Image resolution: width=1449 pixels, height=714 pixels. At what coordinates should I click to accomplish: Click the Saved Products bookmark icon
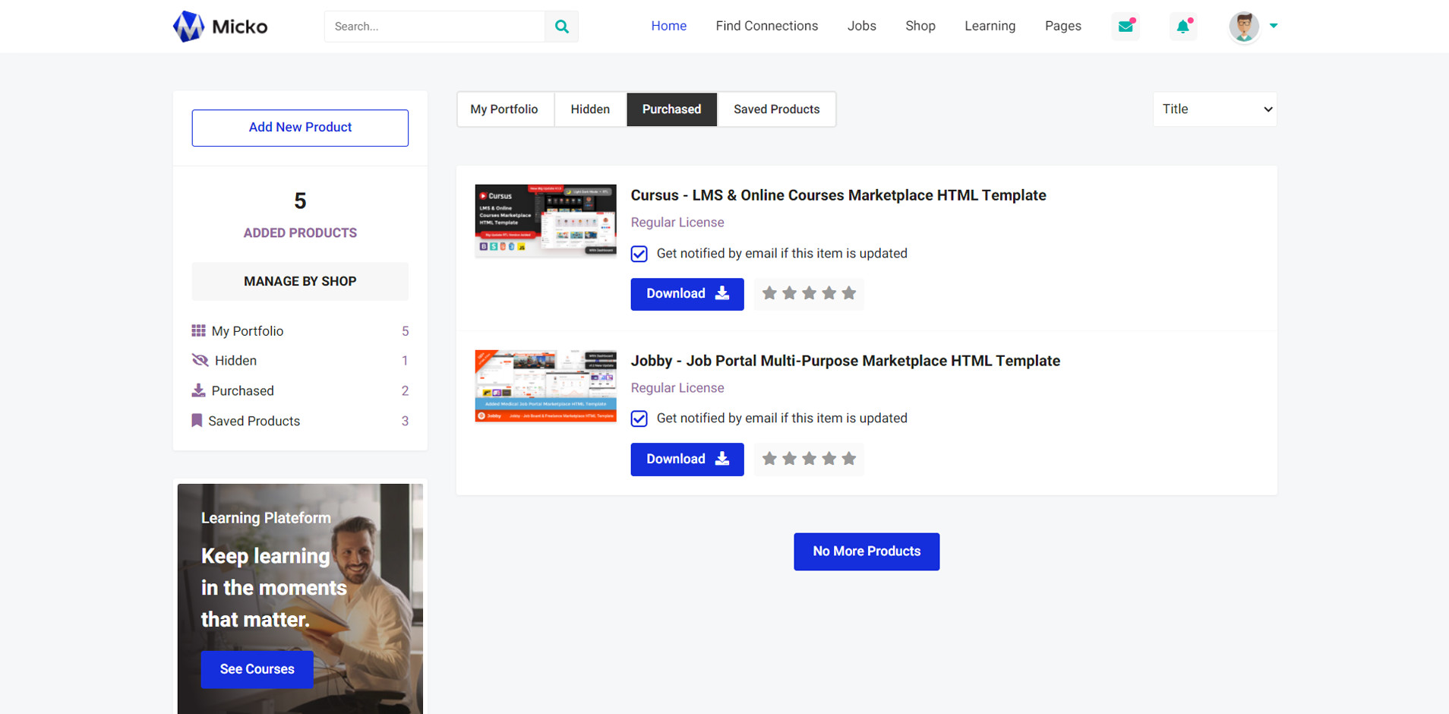[x=197, y=421]
